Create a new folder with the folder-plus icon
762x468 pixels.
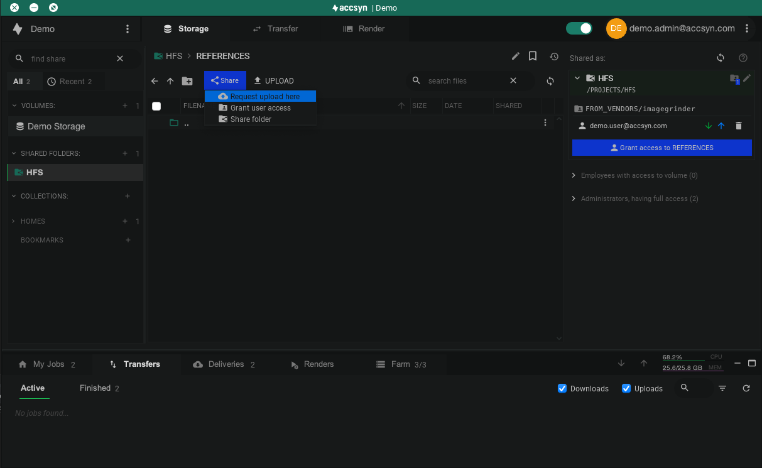(187, 81)
